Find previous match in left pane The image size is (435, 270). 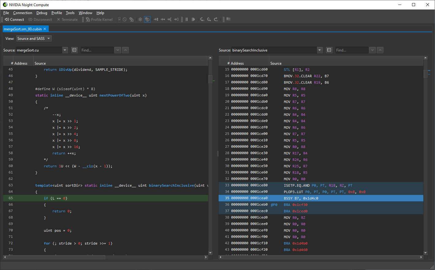[x=125, y=50]
